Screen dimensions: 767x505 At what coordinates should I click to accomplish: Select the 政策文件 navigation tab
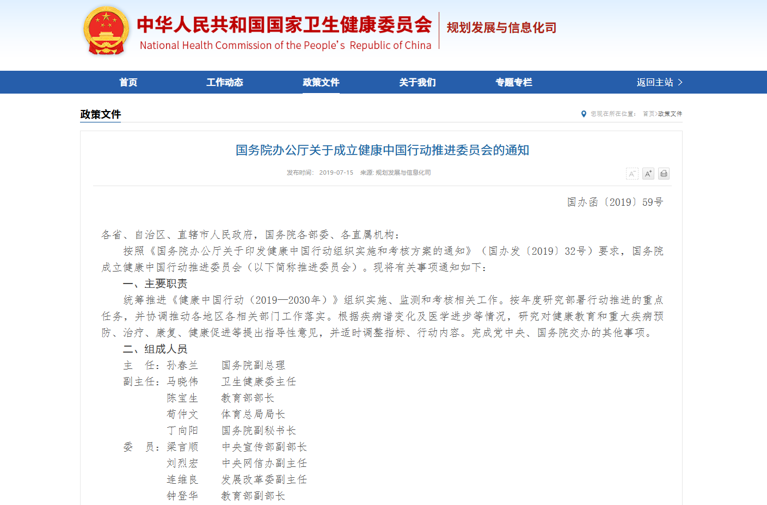point(321,82)
